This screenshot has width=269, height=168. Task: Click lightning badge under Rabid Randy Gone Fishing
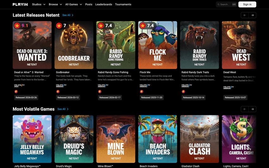click(x=100, y=91)
